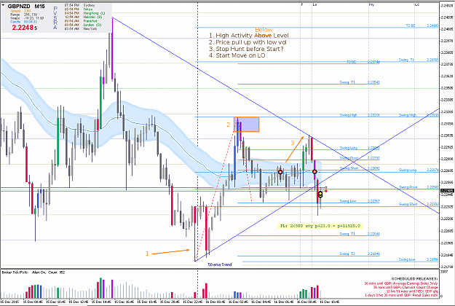Select the red circle marker near 16 Dec 06:45
Image resolution: width=455 pixels, height=306 pixels.
[280, 172]
